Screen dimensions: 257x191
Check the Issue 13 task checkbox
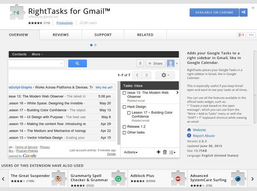click(x=124, y=93)
